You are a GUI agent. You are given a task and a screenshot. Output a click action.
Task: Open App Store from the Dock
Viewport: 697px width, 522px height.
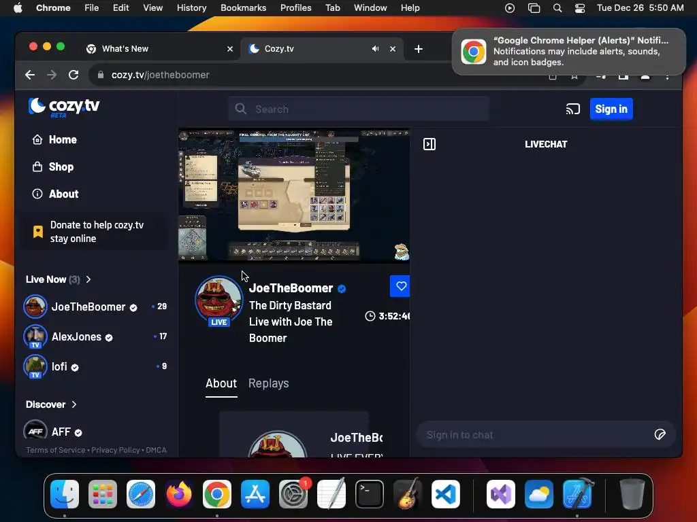click(255, 493)
